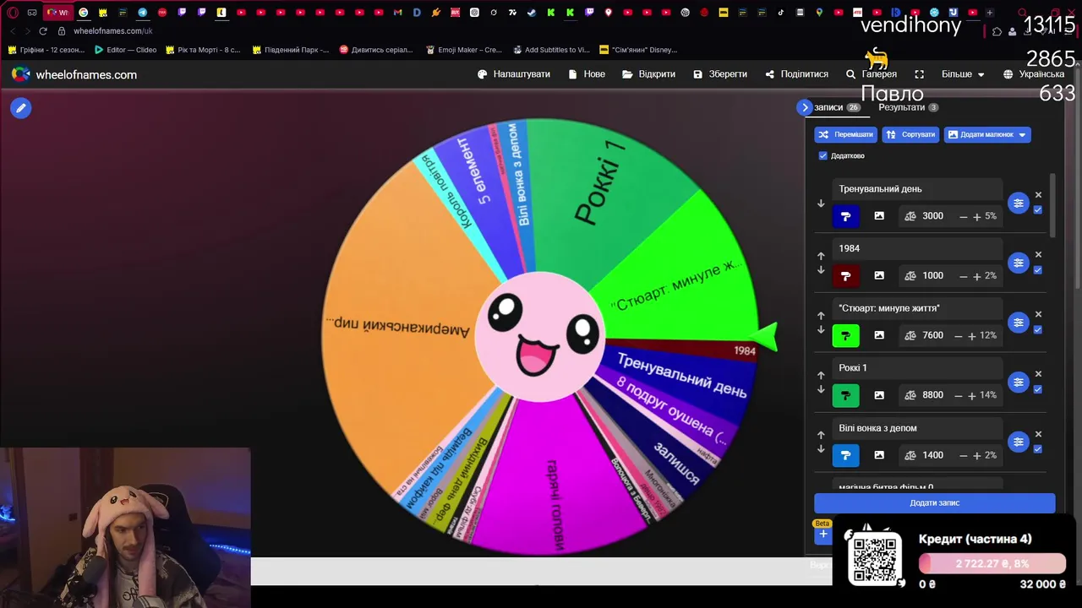Add image to Вілі вонка з депом entry
Viewport: 1082px width, 608px height.
(879, 455)
